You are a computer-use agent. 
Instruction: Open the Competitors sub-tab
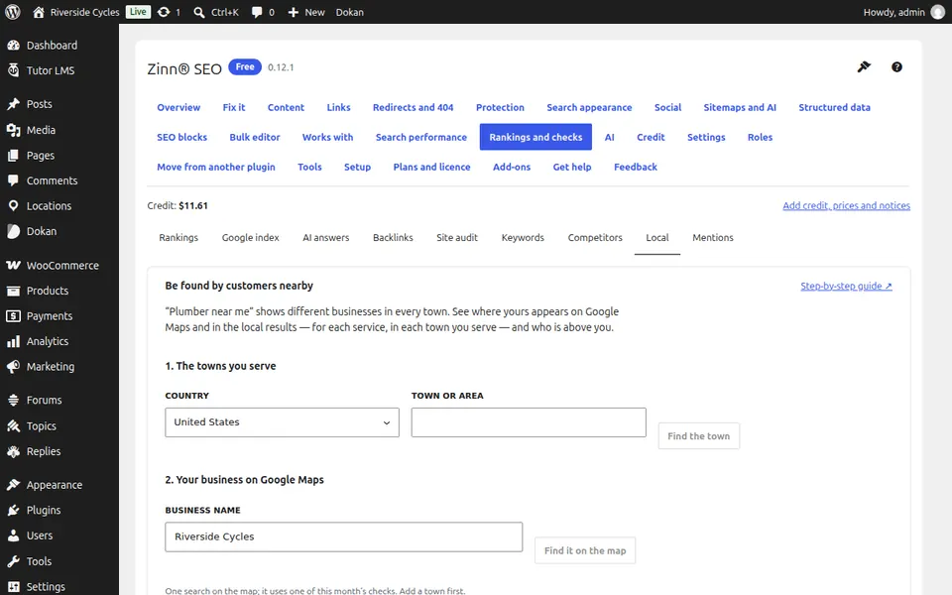tap(595, 238)
